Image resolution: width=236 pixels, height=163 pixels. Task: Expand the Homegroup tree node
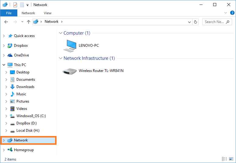click(x=4, y=150)
